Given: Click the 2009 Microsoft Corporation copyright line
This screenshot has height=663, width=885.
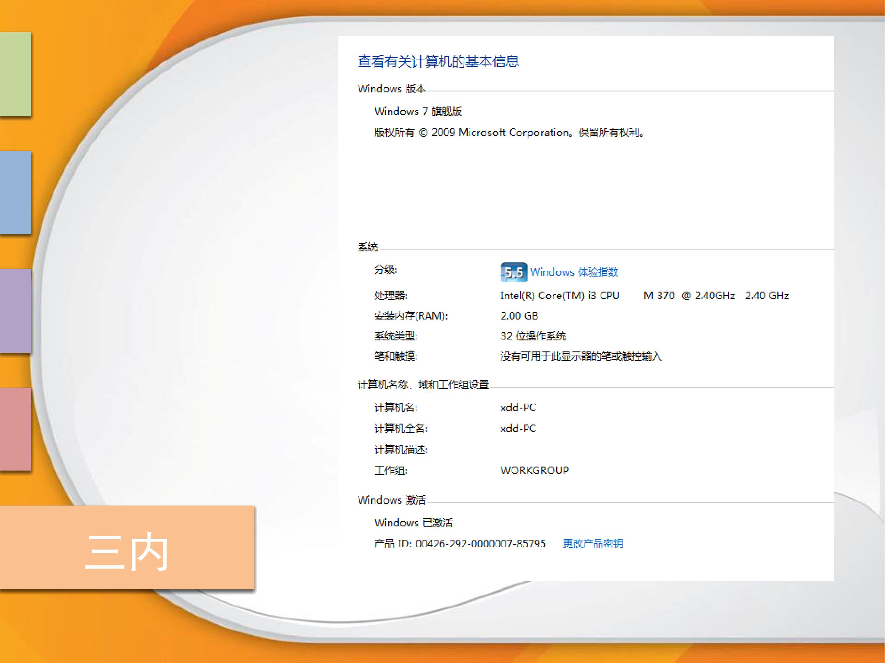Looking at the screenshot, I should [509, 133].
